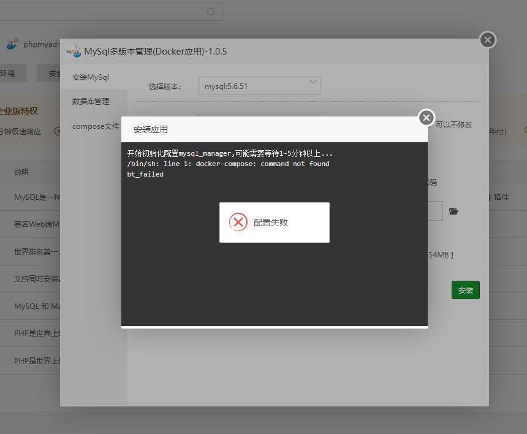
Task: Click the bt_failed log line
Action: point(145,174)
